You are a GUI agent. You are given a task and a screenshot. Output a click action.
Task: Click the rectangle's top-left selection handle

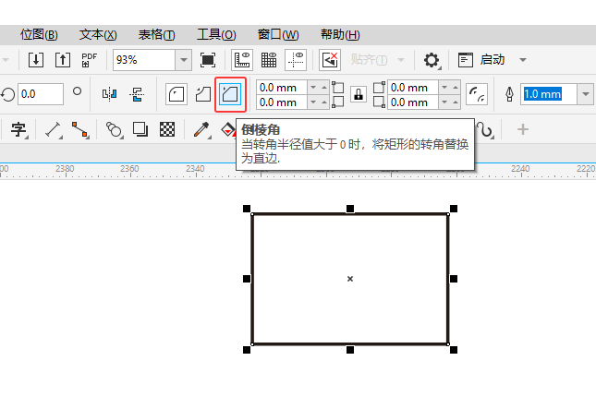(x=247, y=209)
